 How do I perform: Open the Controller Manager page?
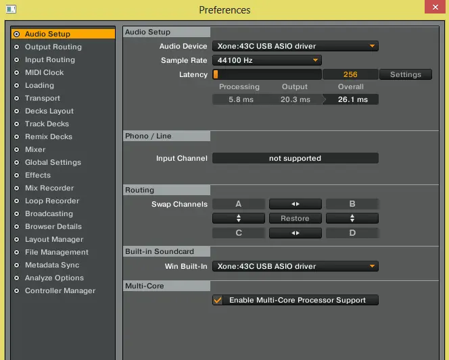tap(60, 290)
